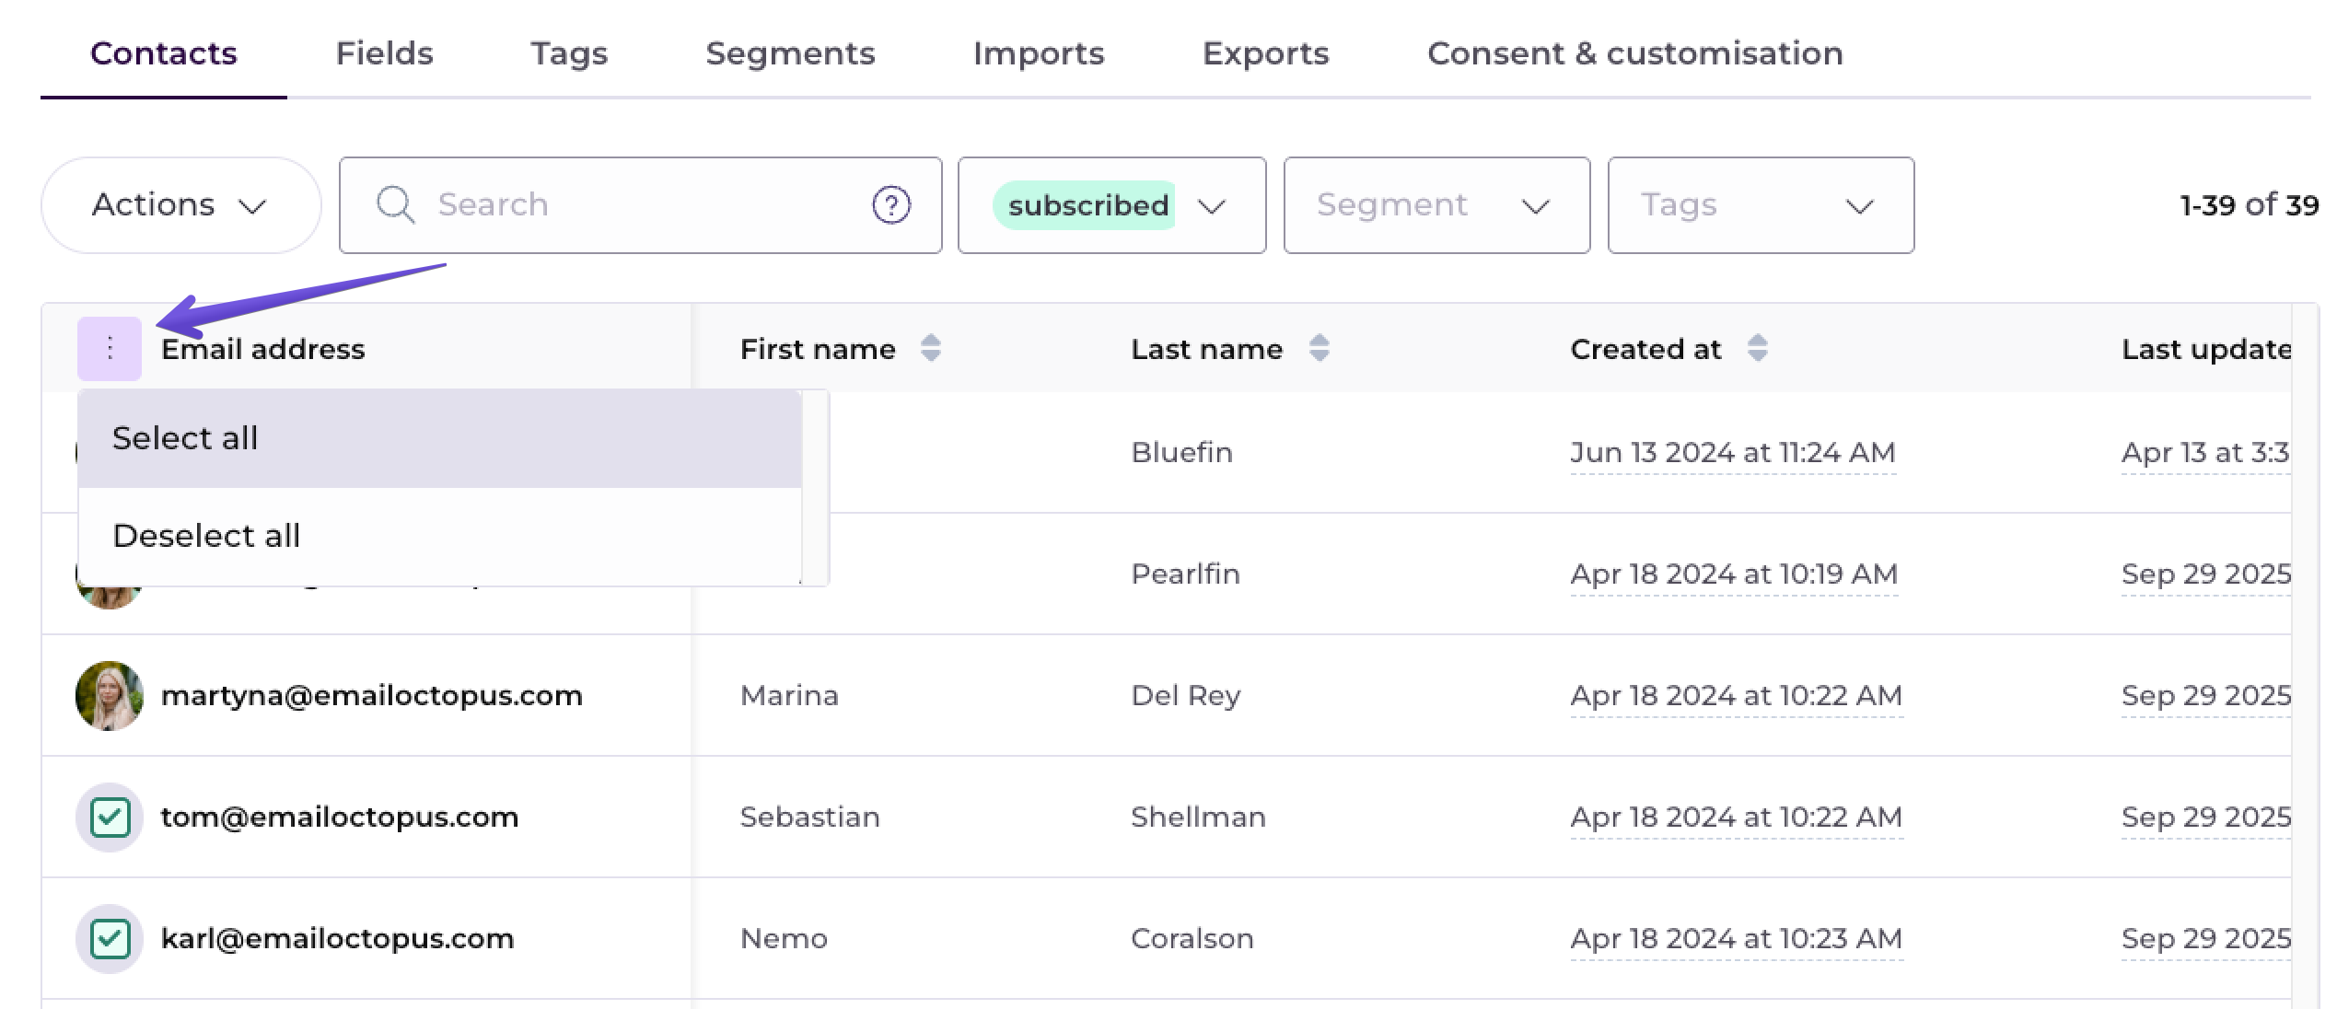The height and width of the screenshot is (1009, 2337).
Task: Open martyna@emailoctopus.com contact link
Action: click(371, 695)
